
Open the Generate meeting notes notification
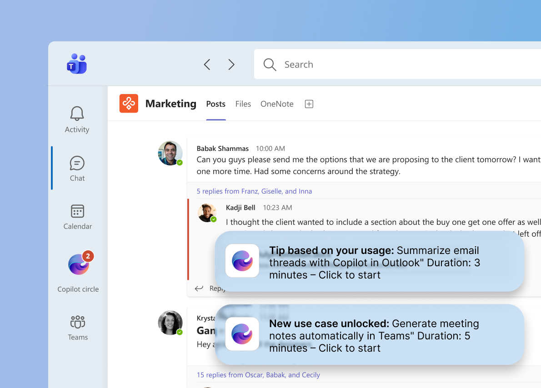point(370,334)
